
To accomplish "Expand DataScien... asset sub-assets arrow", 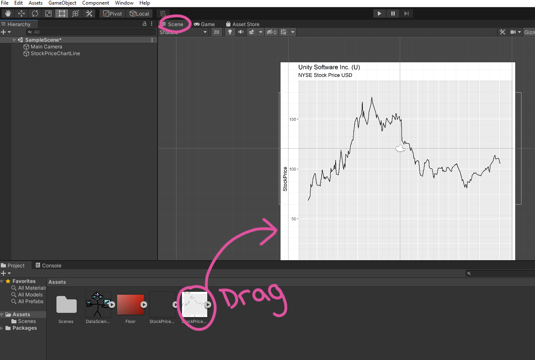I will click(112, 304).
